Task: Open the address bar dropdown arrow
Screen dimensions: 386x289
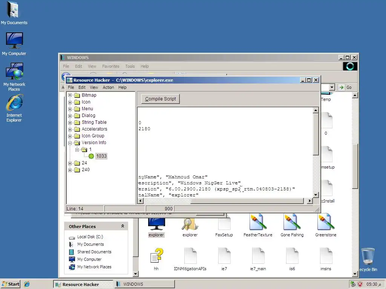Action: click(332, 87)
